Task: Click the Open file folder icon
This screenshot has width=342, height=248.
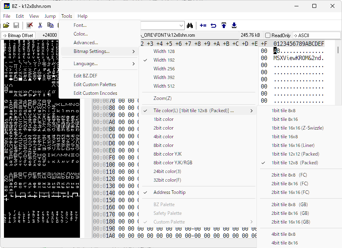Action: click(6, 25)
